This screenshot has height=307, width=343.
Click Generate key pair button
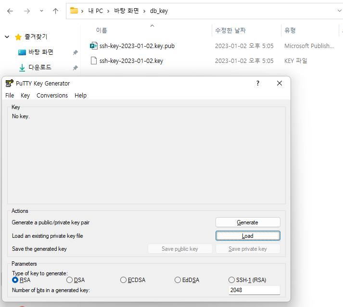pos(248,222)
